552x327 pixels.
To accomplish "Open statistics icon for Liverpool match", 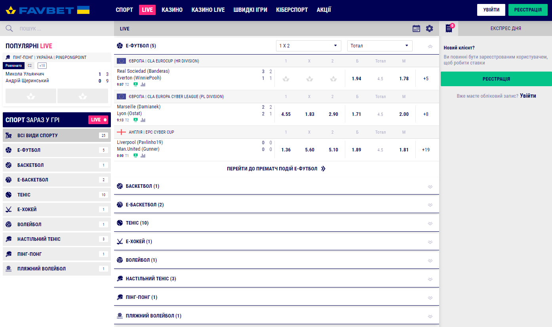I will coord(143,155).
